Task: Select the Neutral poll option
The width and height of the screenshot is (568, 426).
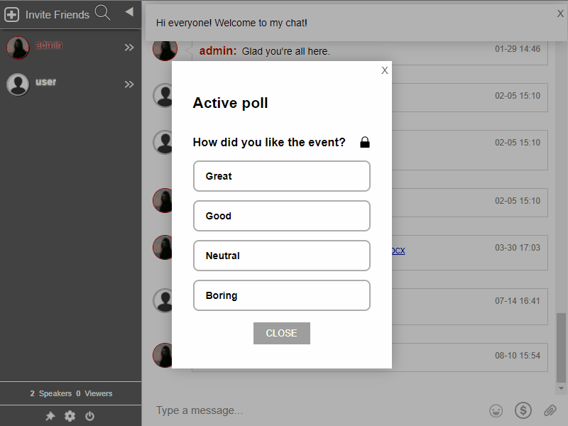Action: [x=281, y=256]
